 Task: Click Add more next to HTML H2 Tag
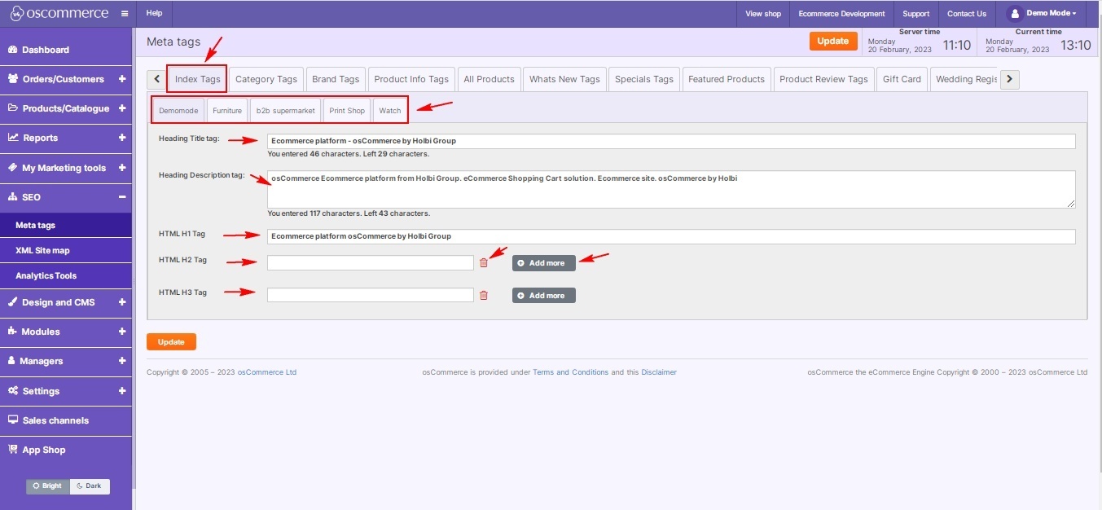pos(543,262)
